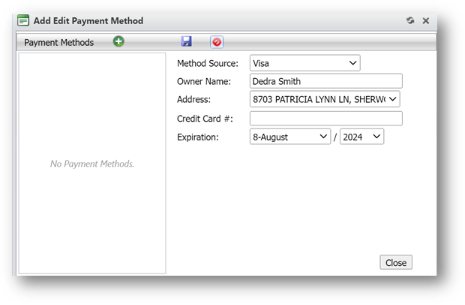Viewport: 465px width, 305px height.
Task: Close the dialog with the X icon
Action: click(x=426, y=20)
